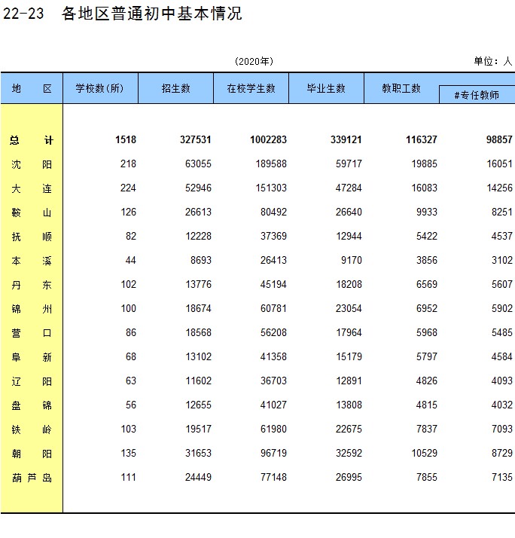
Task: Click 营口 students cell 56208
Action: click(x=273, y=332)
